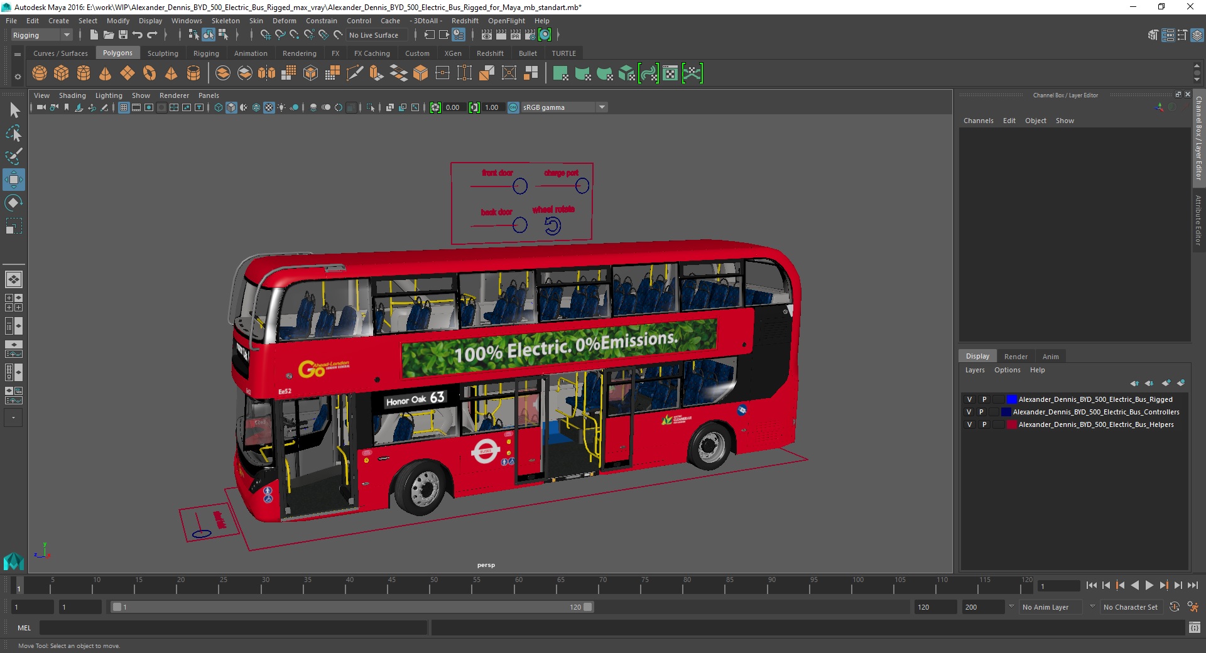The height and width of the screenshot is (653, 1206).
Task: Create a polygon plane from the shelf
Action: 128,73
